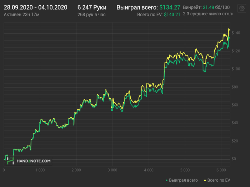Click the $100 y-axis label
The height and width of the screenshot is (187, 250).
236,69
